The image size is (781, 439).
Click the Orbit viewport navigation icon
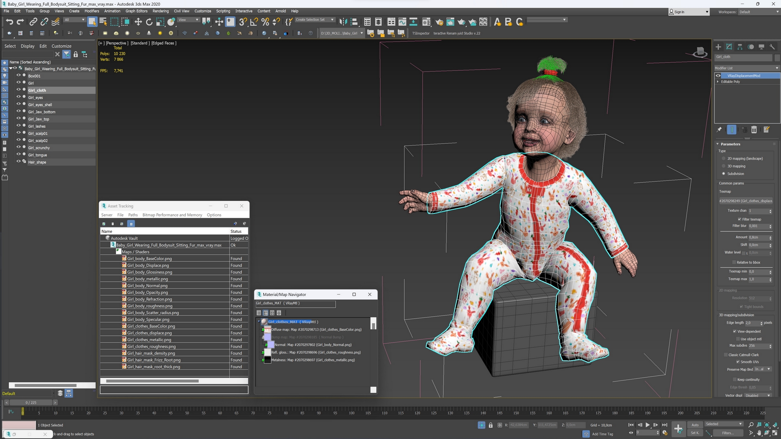point(767,433)
